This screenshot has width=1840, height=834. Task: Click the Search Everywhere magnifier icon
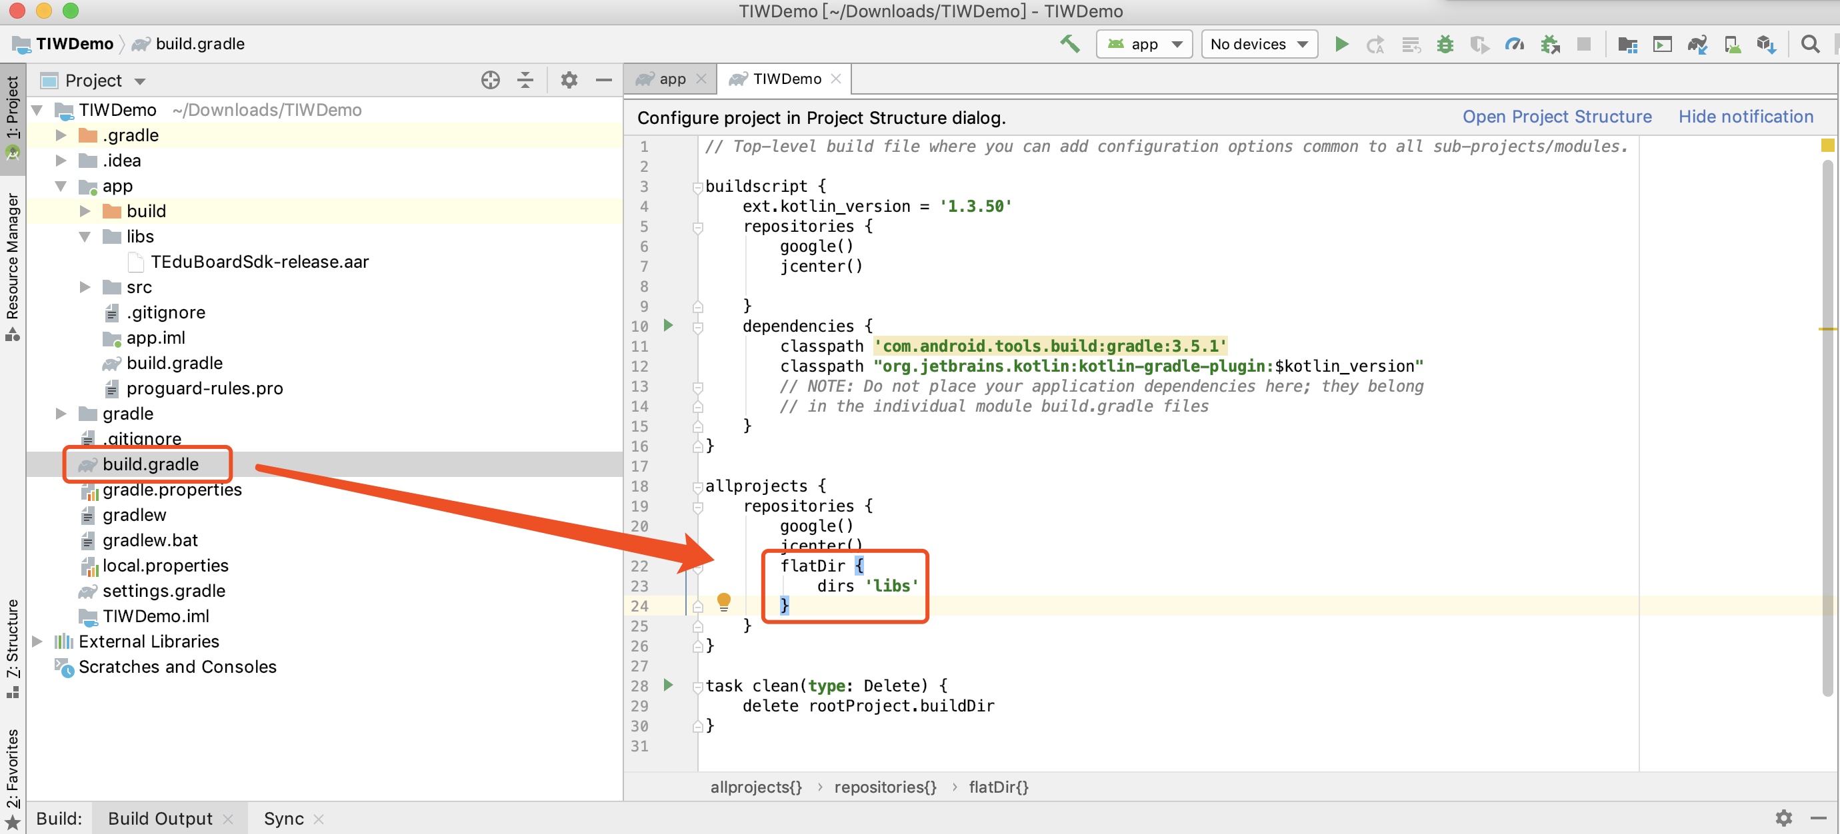1810,44
